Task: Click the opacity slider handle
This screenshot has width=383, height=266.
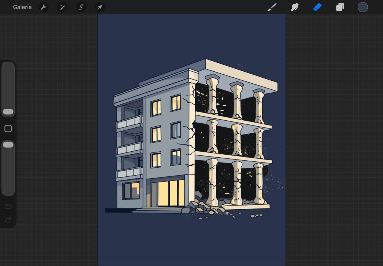Action: point(8,145)
